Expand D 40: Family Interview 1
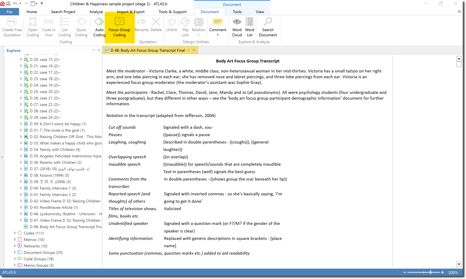The image size is (466, 279). (x=21, y=188)
